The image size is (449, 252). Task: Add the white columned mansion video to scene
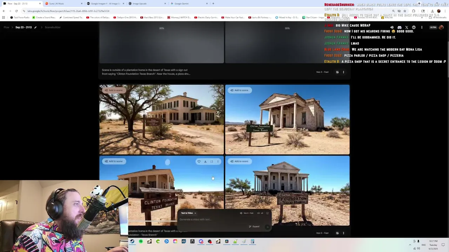[x=239, y=161]
